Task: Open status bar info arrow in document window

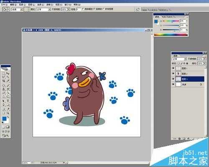Action: 64,162
